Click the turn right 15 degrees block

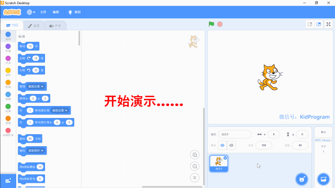(31, 58)
